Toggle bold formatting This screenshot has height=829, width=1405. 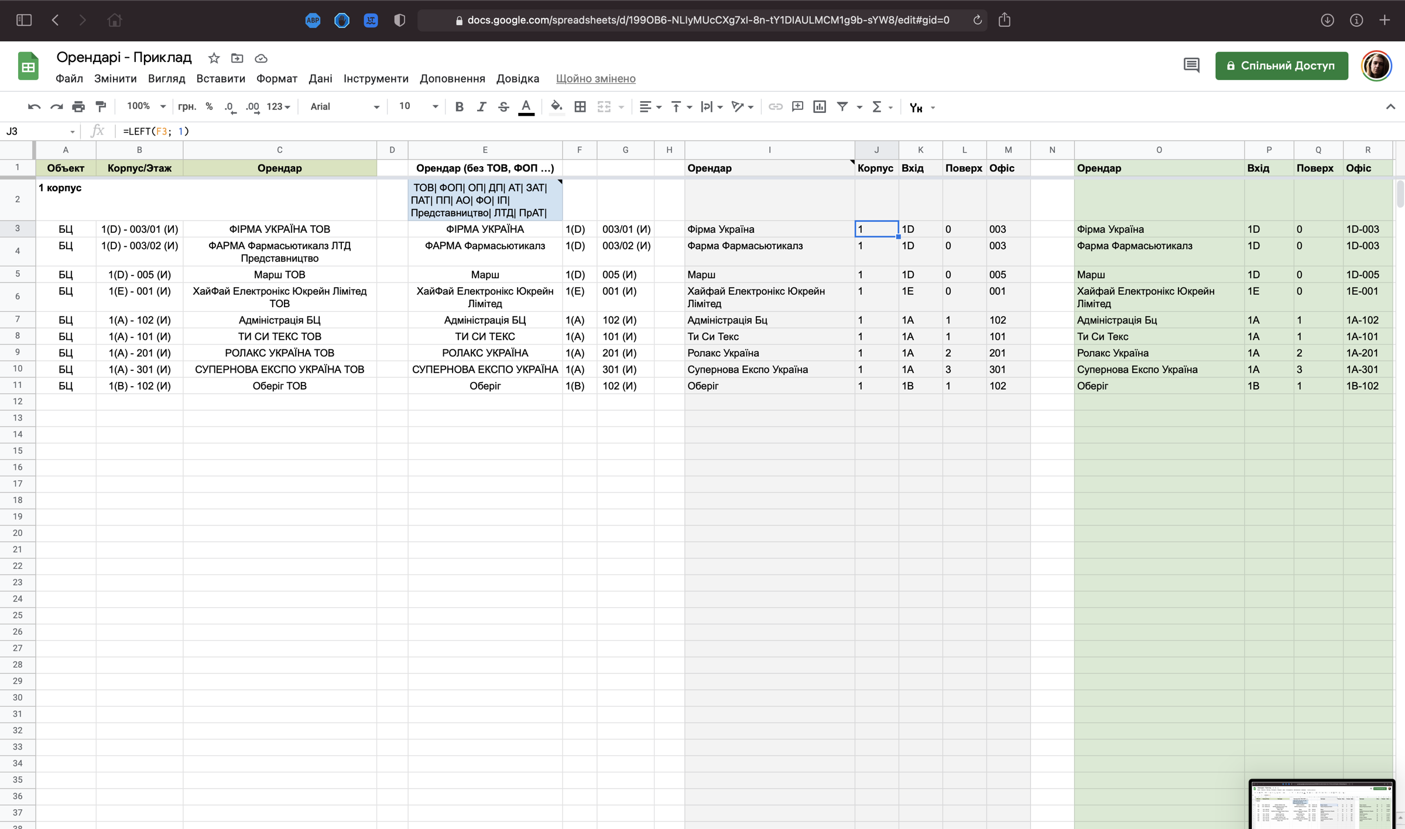tap(459, 106)
